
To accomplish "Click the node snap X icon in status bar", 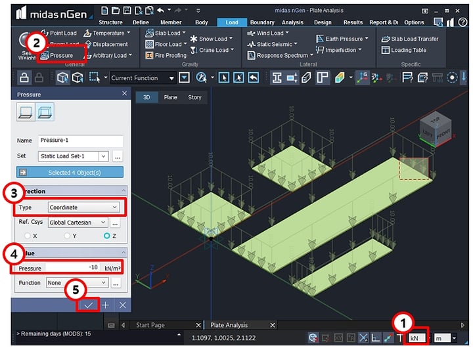I will coord(363,337).
